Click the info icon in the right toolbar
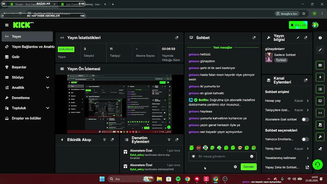The image size is (327, 184). [x=320, y=38]
